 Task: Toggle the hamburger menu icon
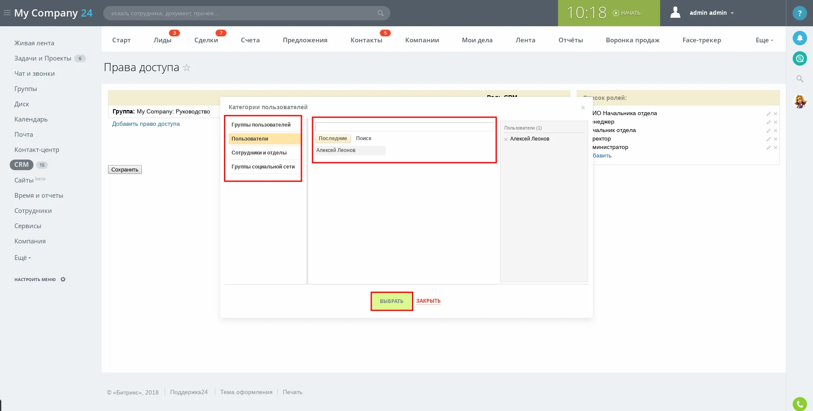point(7,13)
